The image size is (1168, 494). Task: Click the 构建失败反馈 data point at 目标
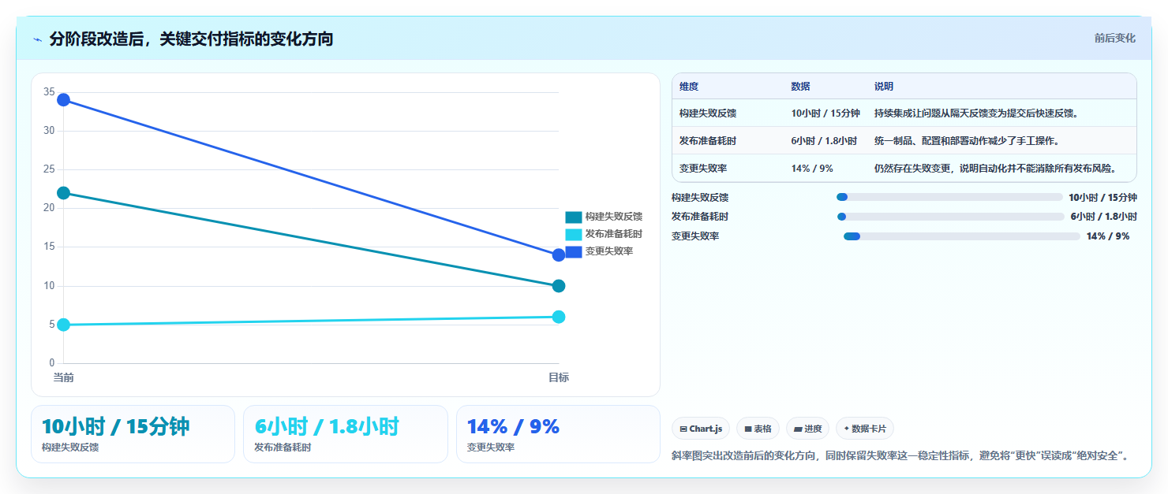[559, 286]
